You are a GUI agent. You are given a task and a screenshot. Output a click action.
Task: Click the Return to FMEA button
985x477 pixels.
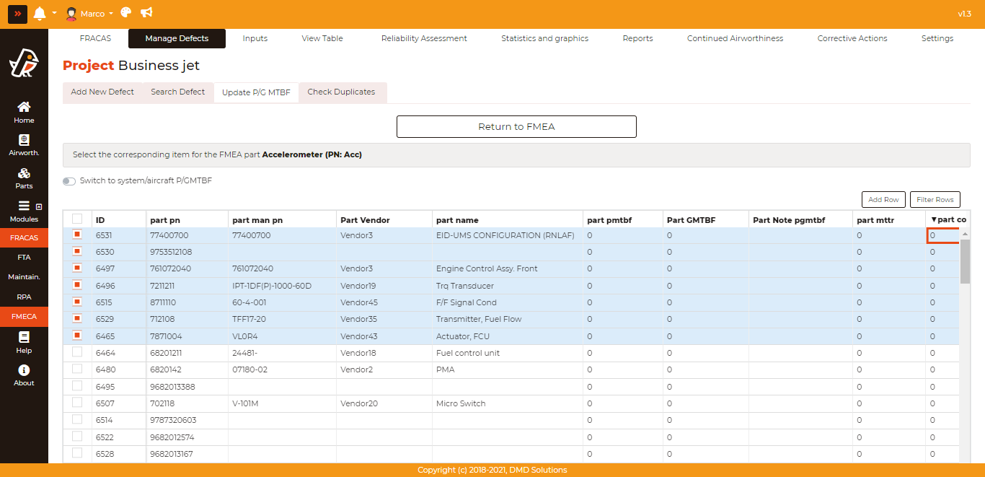[516, 126]
